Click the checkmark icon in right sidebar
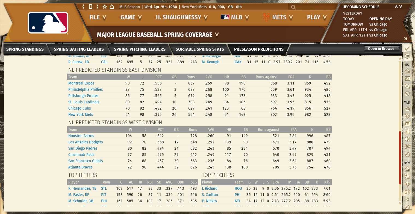The image size is (415, 214). [407, 49]
